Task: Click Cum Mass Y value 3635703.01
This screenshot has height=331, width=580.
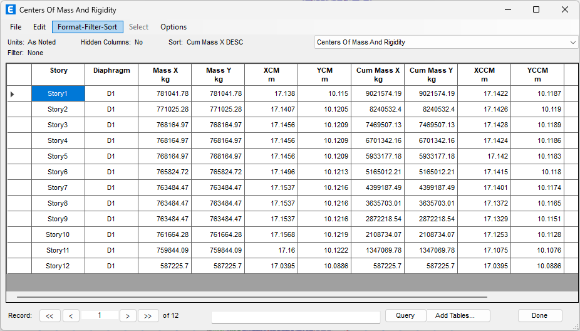Action: 432,203
